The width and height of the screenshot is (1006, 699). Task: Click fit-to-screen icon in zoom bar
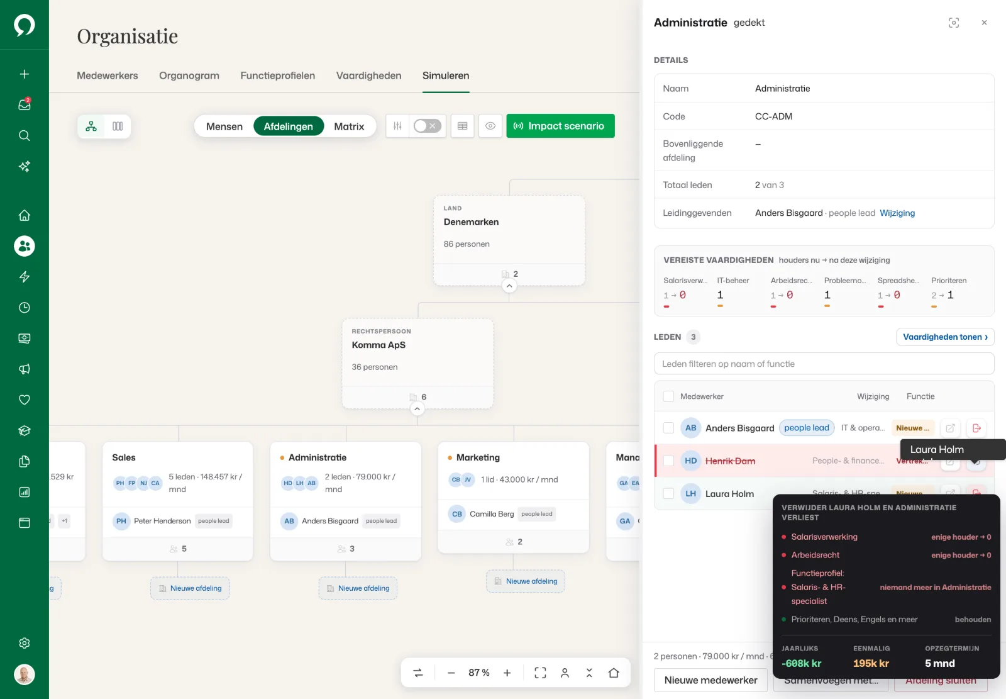[540, 673]
